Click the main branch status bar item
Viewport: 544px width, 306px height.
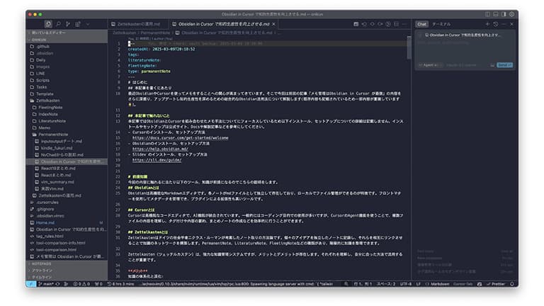coord(45,284)
